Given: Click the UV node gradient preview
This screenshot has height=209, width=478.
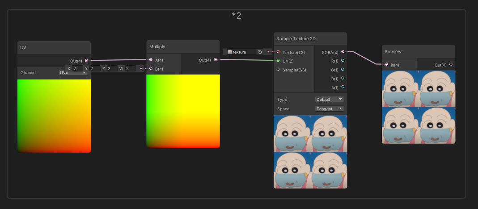Looking at the screenshot, I should (x=54, y=116).
